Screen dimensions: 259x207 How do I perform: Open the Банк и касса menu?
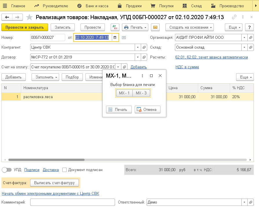pos(93,6)
